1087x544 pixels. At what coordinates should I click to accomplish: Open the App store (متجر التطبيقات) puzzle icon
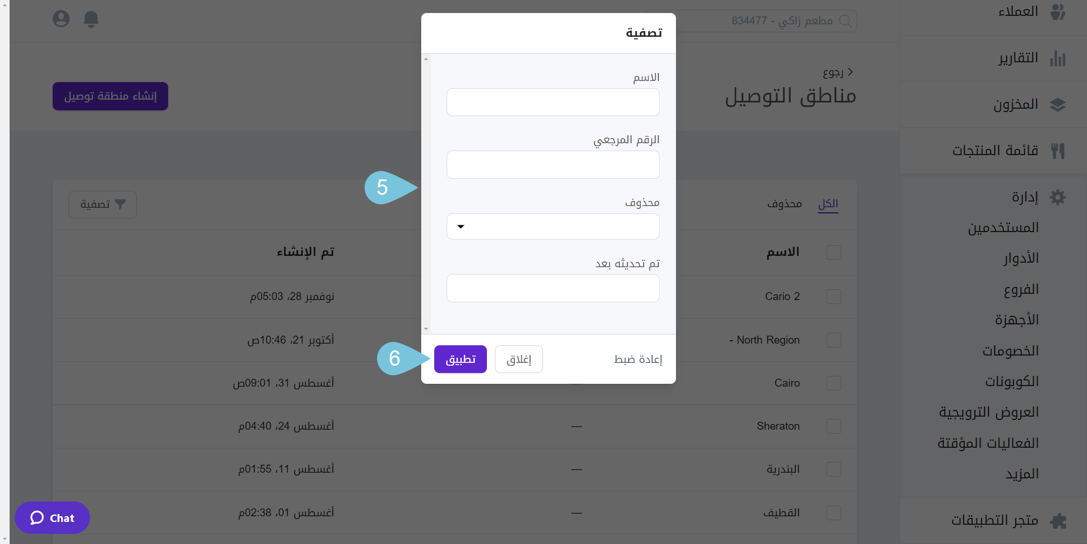pos(1058,520)
